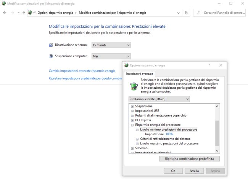
Task: Select 'Impostazioni USB' tree label
Action: [147, 111]
